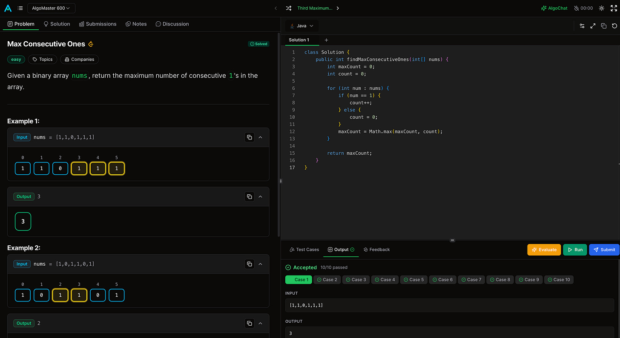Select Case 10 result

(559, 280)
